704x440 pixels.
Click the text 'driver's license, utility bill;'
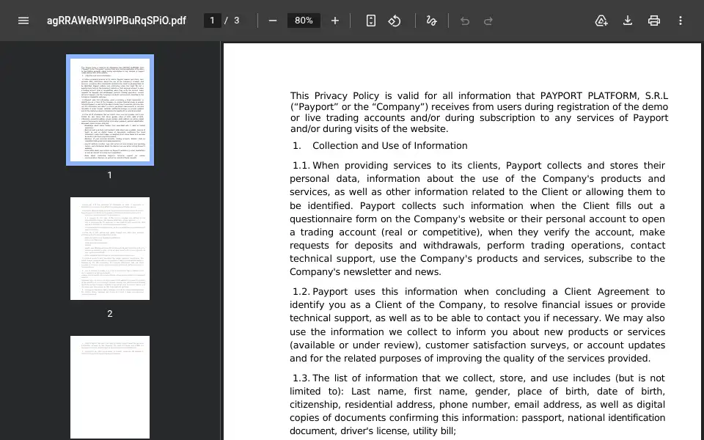(398, 431)
